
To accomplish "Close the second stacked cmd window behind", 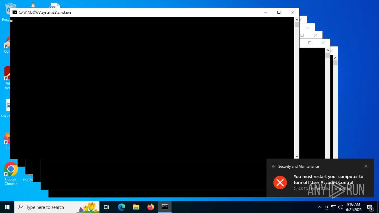I will point(308,28).
